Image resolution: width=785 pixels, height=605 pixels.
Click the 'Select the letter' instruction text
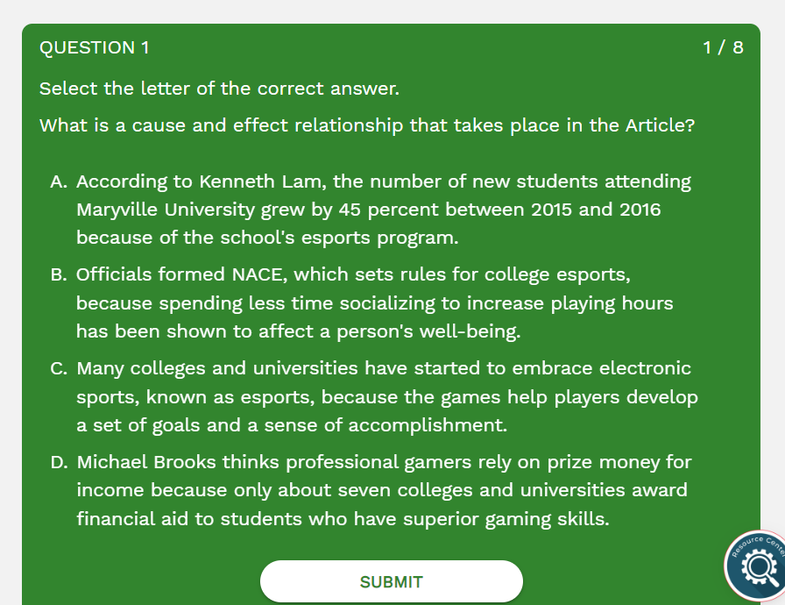[219, 89]
